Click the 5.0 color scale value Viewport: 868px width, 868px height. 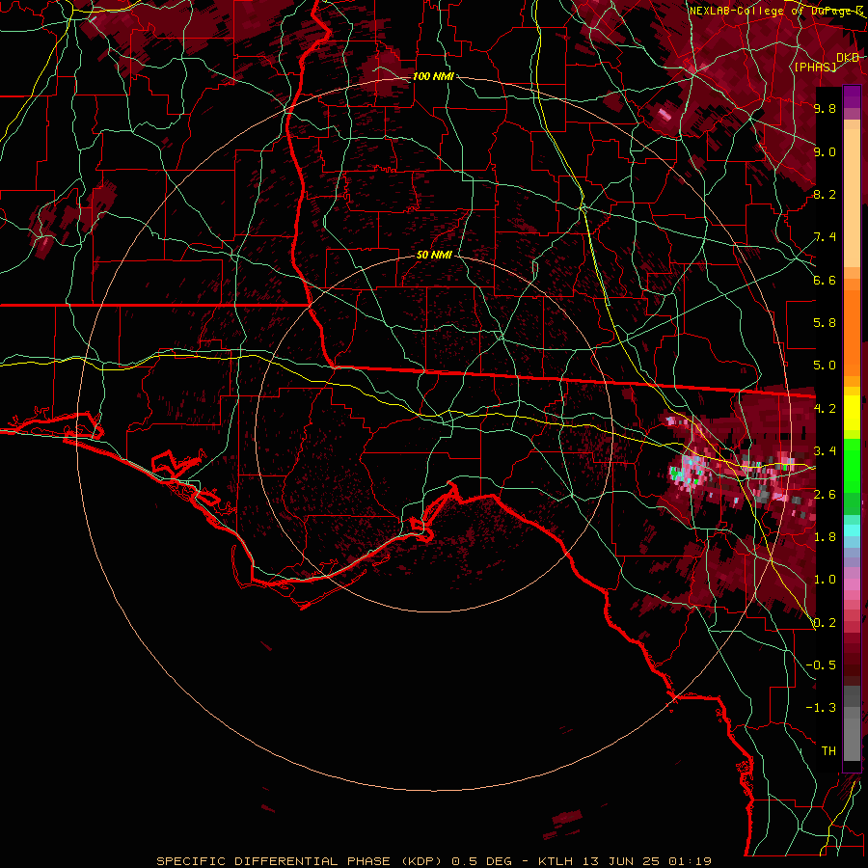pyautogui.click(x=825, y=366)
